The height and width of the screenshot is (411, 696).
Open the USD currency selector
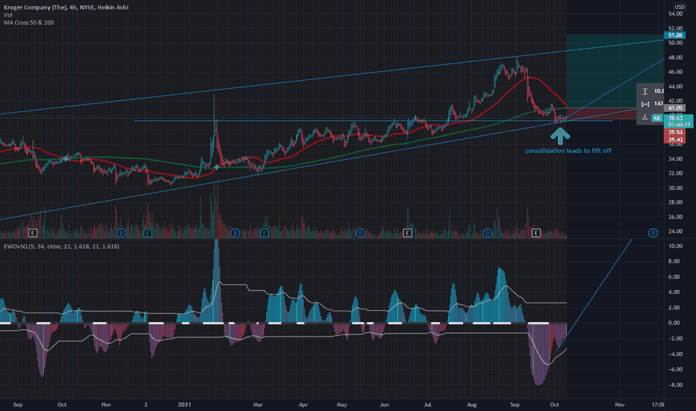coord(680,7)
